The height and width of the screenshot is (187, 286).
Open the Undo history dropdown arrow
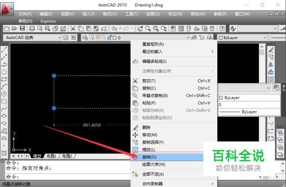pyautogui.click(x=120, y=28)
